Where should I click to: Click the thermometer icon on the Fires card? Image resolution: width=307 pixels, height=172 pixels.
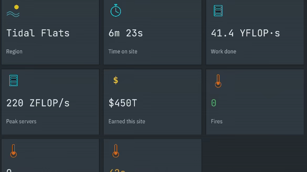coord(218,81)
